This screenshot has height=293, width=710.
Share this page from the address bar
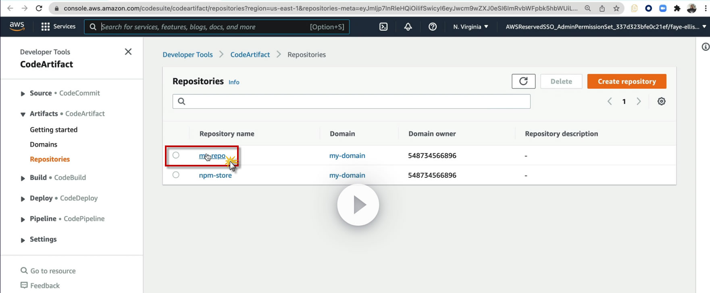(x=602, y=8)
